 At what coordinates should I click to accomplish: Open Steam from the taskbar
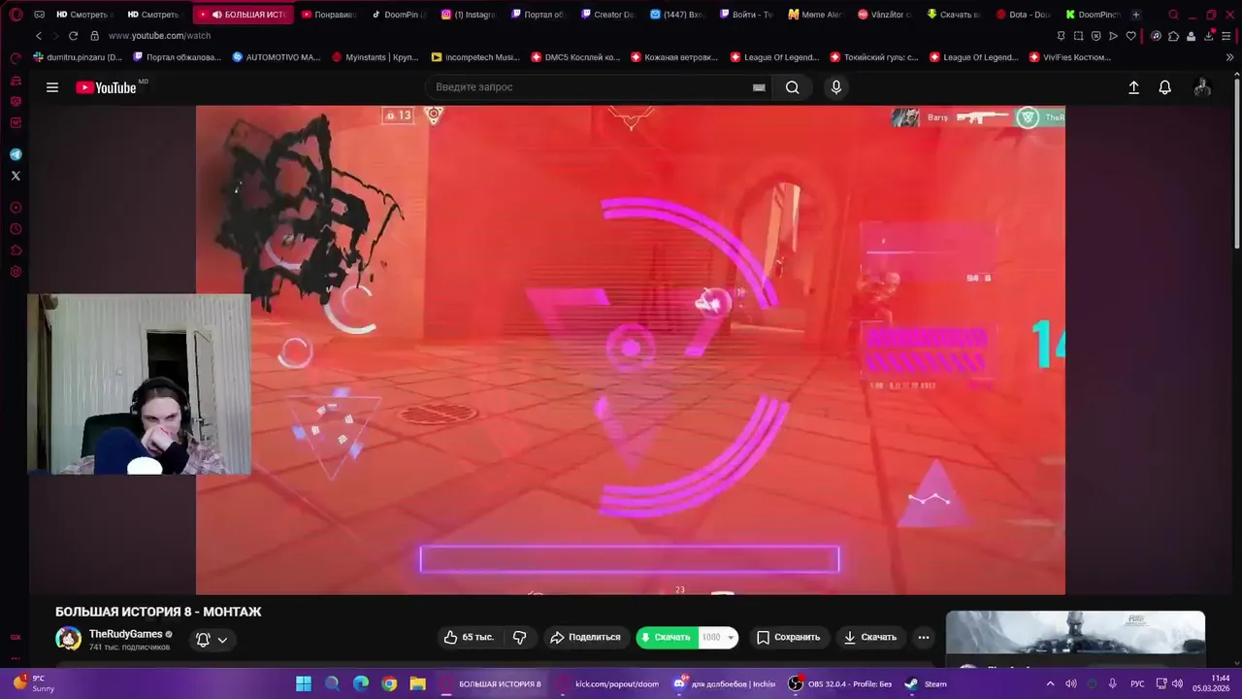925,683
